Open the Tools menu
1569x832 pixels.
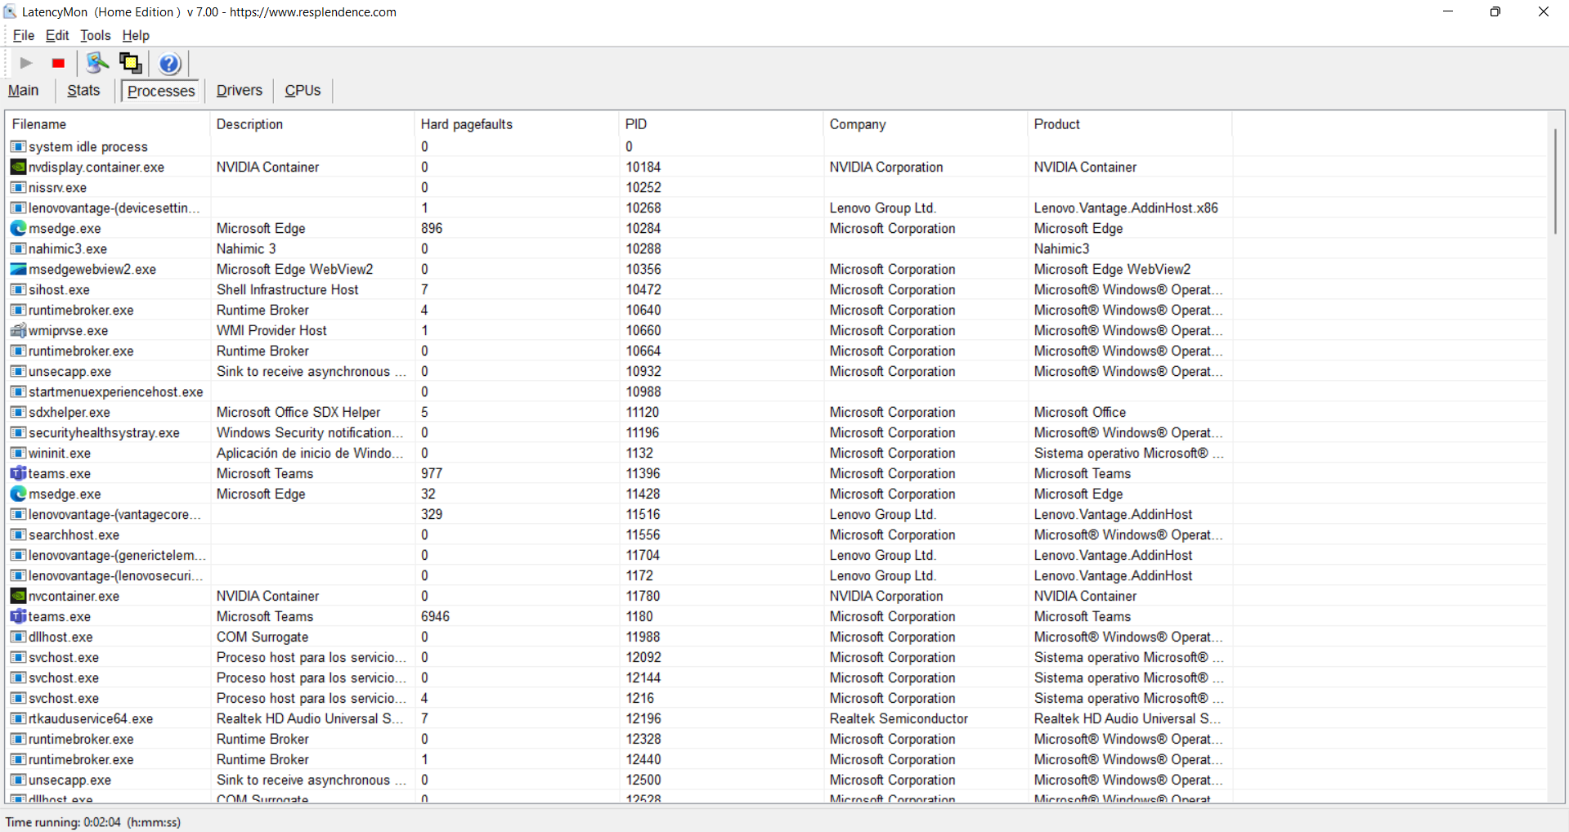(95, 35)
